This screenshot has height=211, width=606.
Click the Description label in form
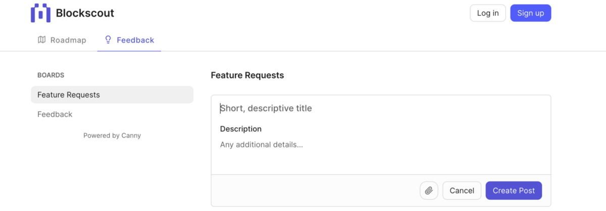pyautogui.click(x=241, y=129)
